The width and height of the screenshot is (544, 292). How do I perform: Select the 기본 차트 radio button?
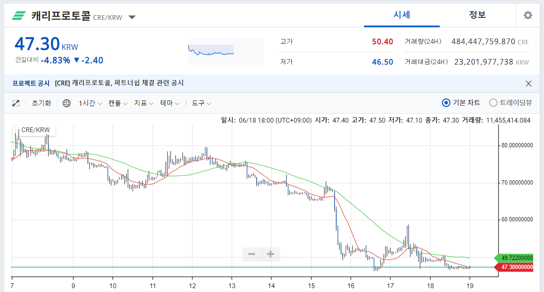pos(445,103)
